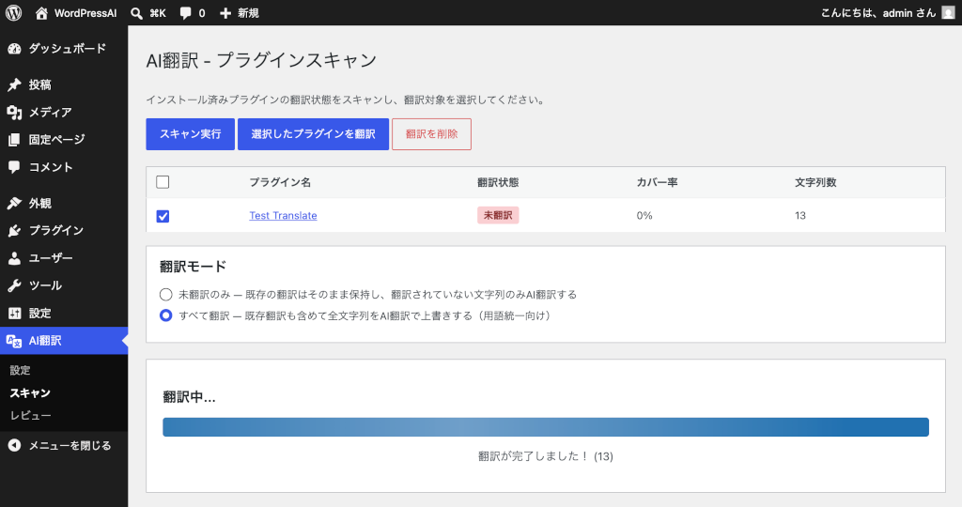Click the ダッシュボード gauge icon

(14, 49)
